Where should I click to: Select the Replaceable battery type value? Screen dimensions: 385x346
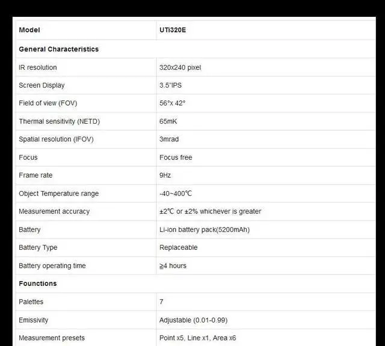179,247
